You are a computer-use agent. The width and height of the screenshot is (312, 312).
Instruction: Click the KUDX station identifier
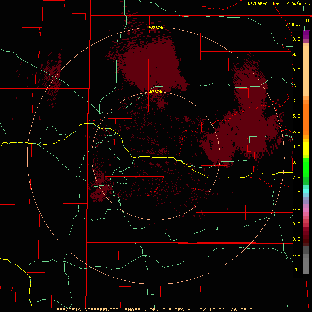tap(199, 310)
